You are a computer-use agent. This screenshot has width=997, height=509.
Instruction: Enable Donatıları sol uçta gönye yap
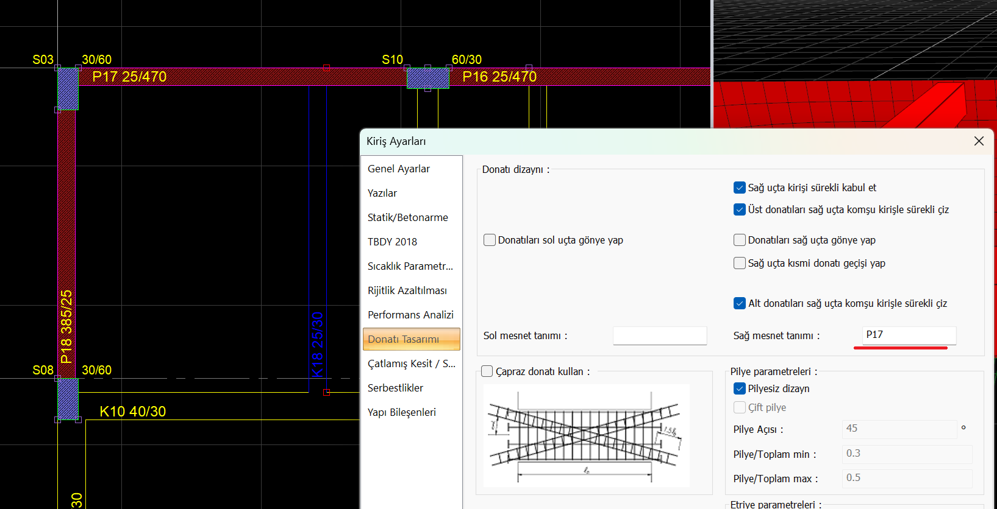[x=490, y=240]
